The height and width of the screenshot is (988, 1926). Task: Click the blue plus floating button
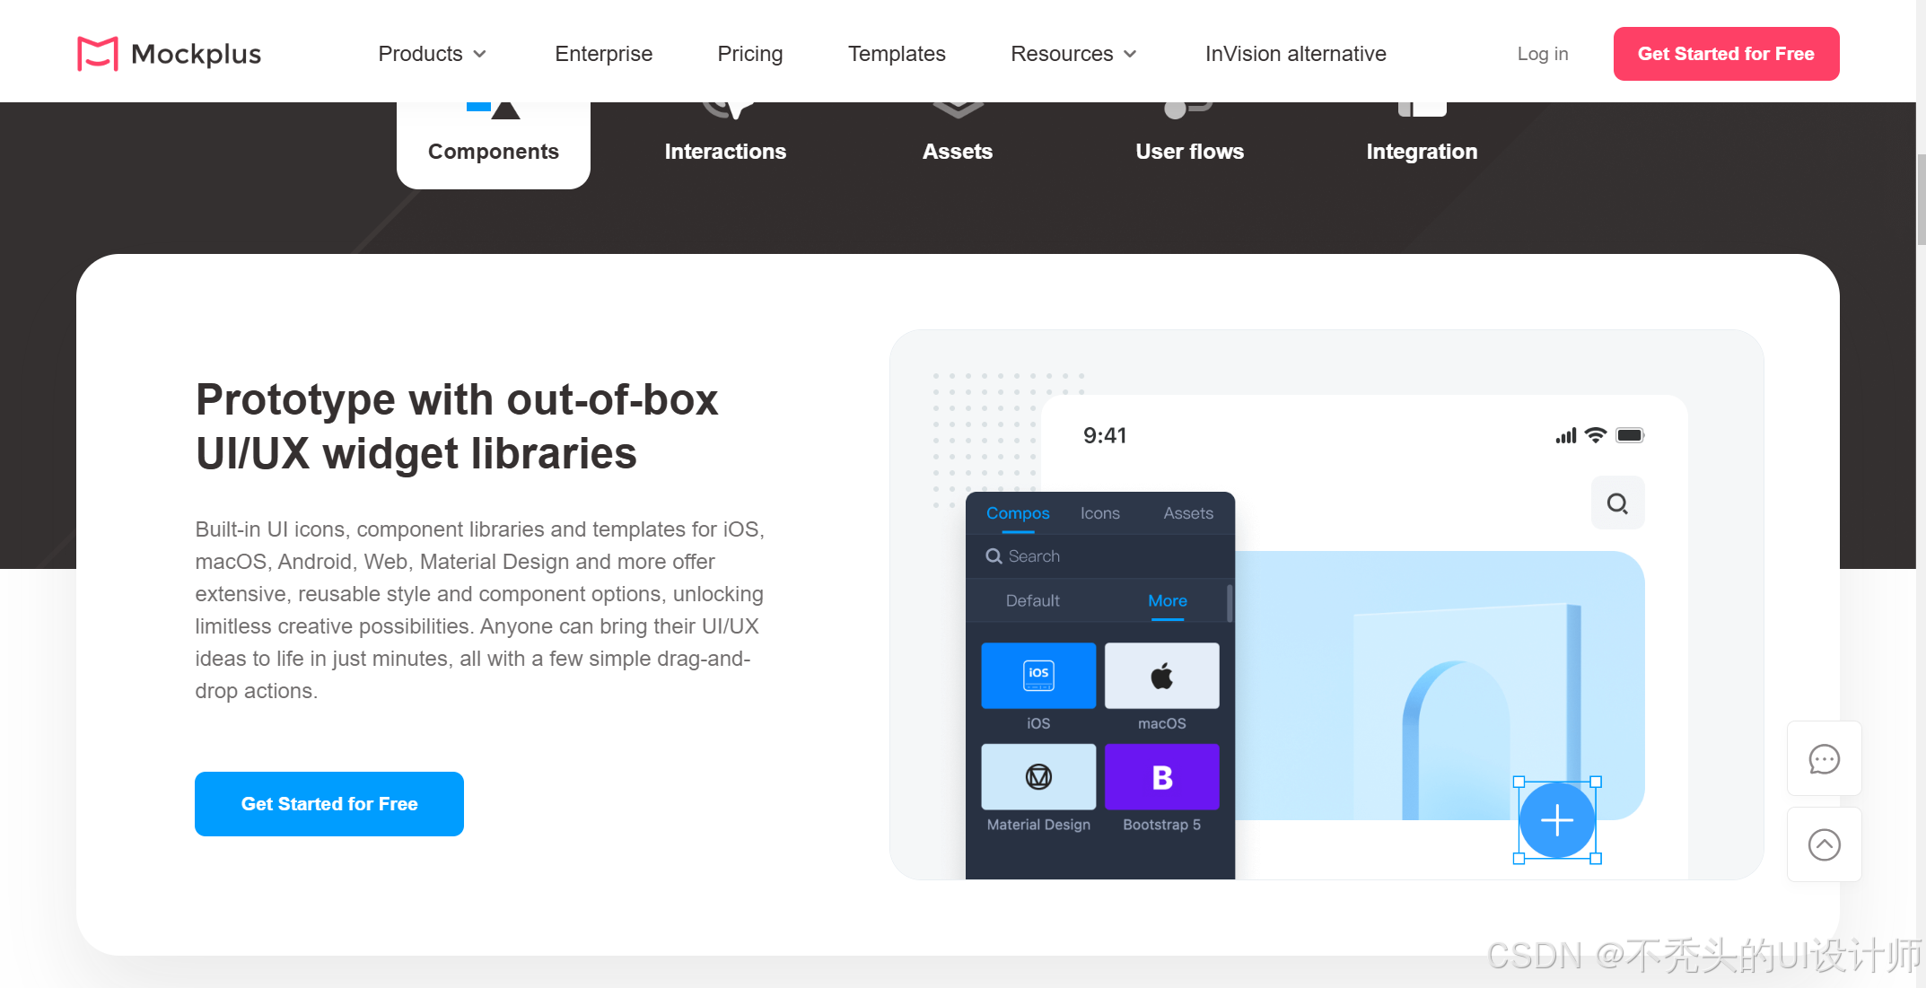click(x=1556, y=820)
